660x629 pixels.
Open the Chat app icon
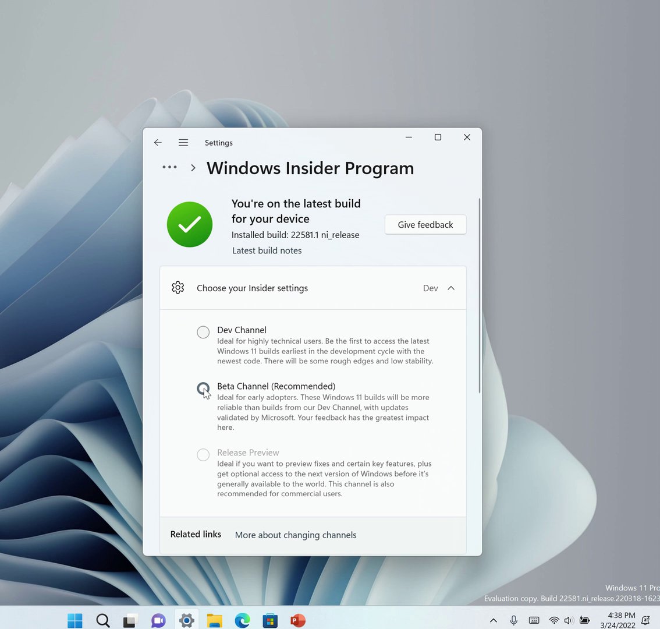[x=158, y=620]
